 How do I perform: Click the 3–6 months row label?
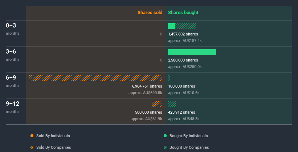[x=13, y=55]
